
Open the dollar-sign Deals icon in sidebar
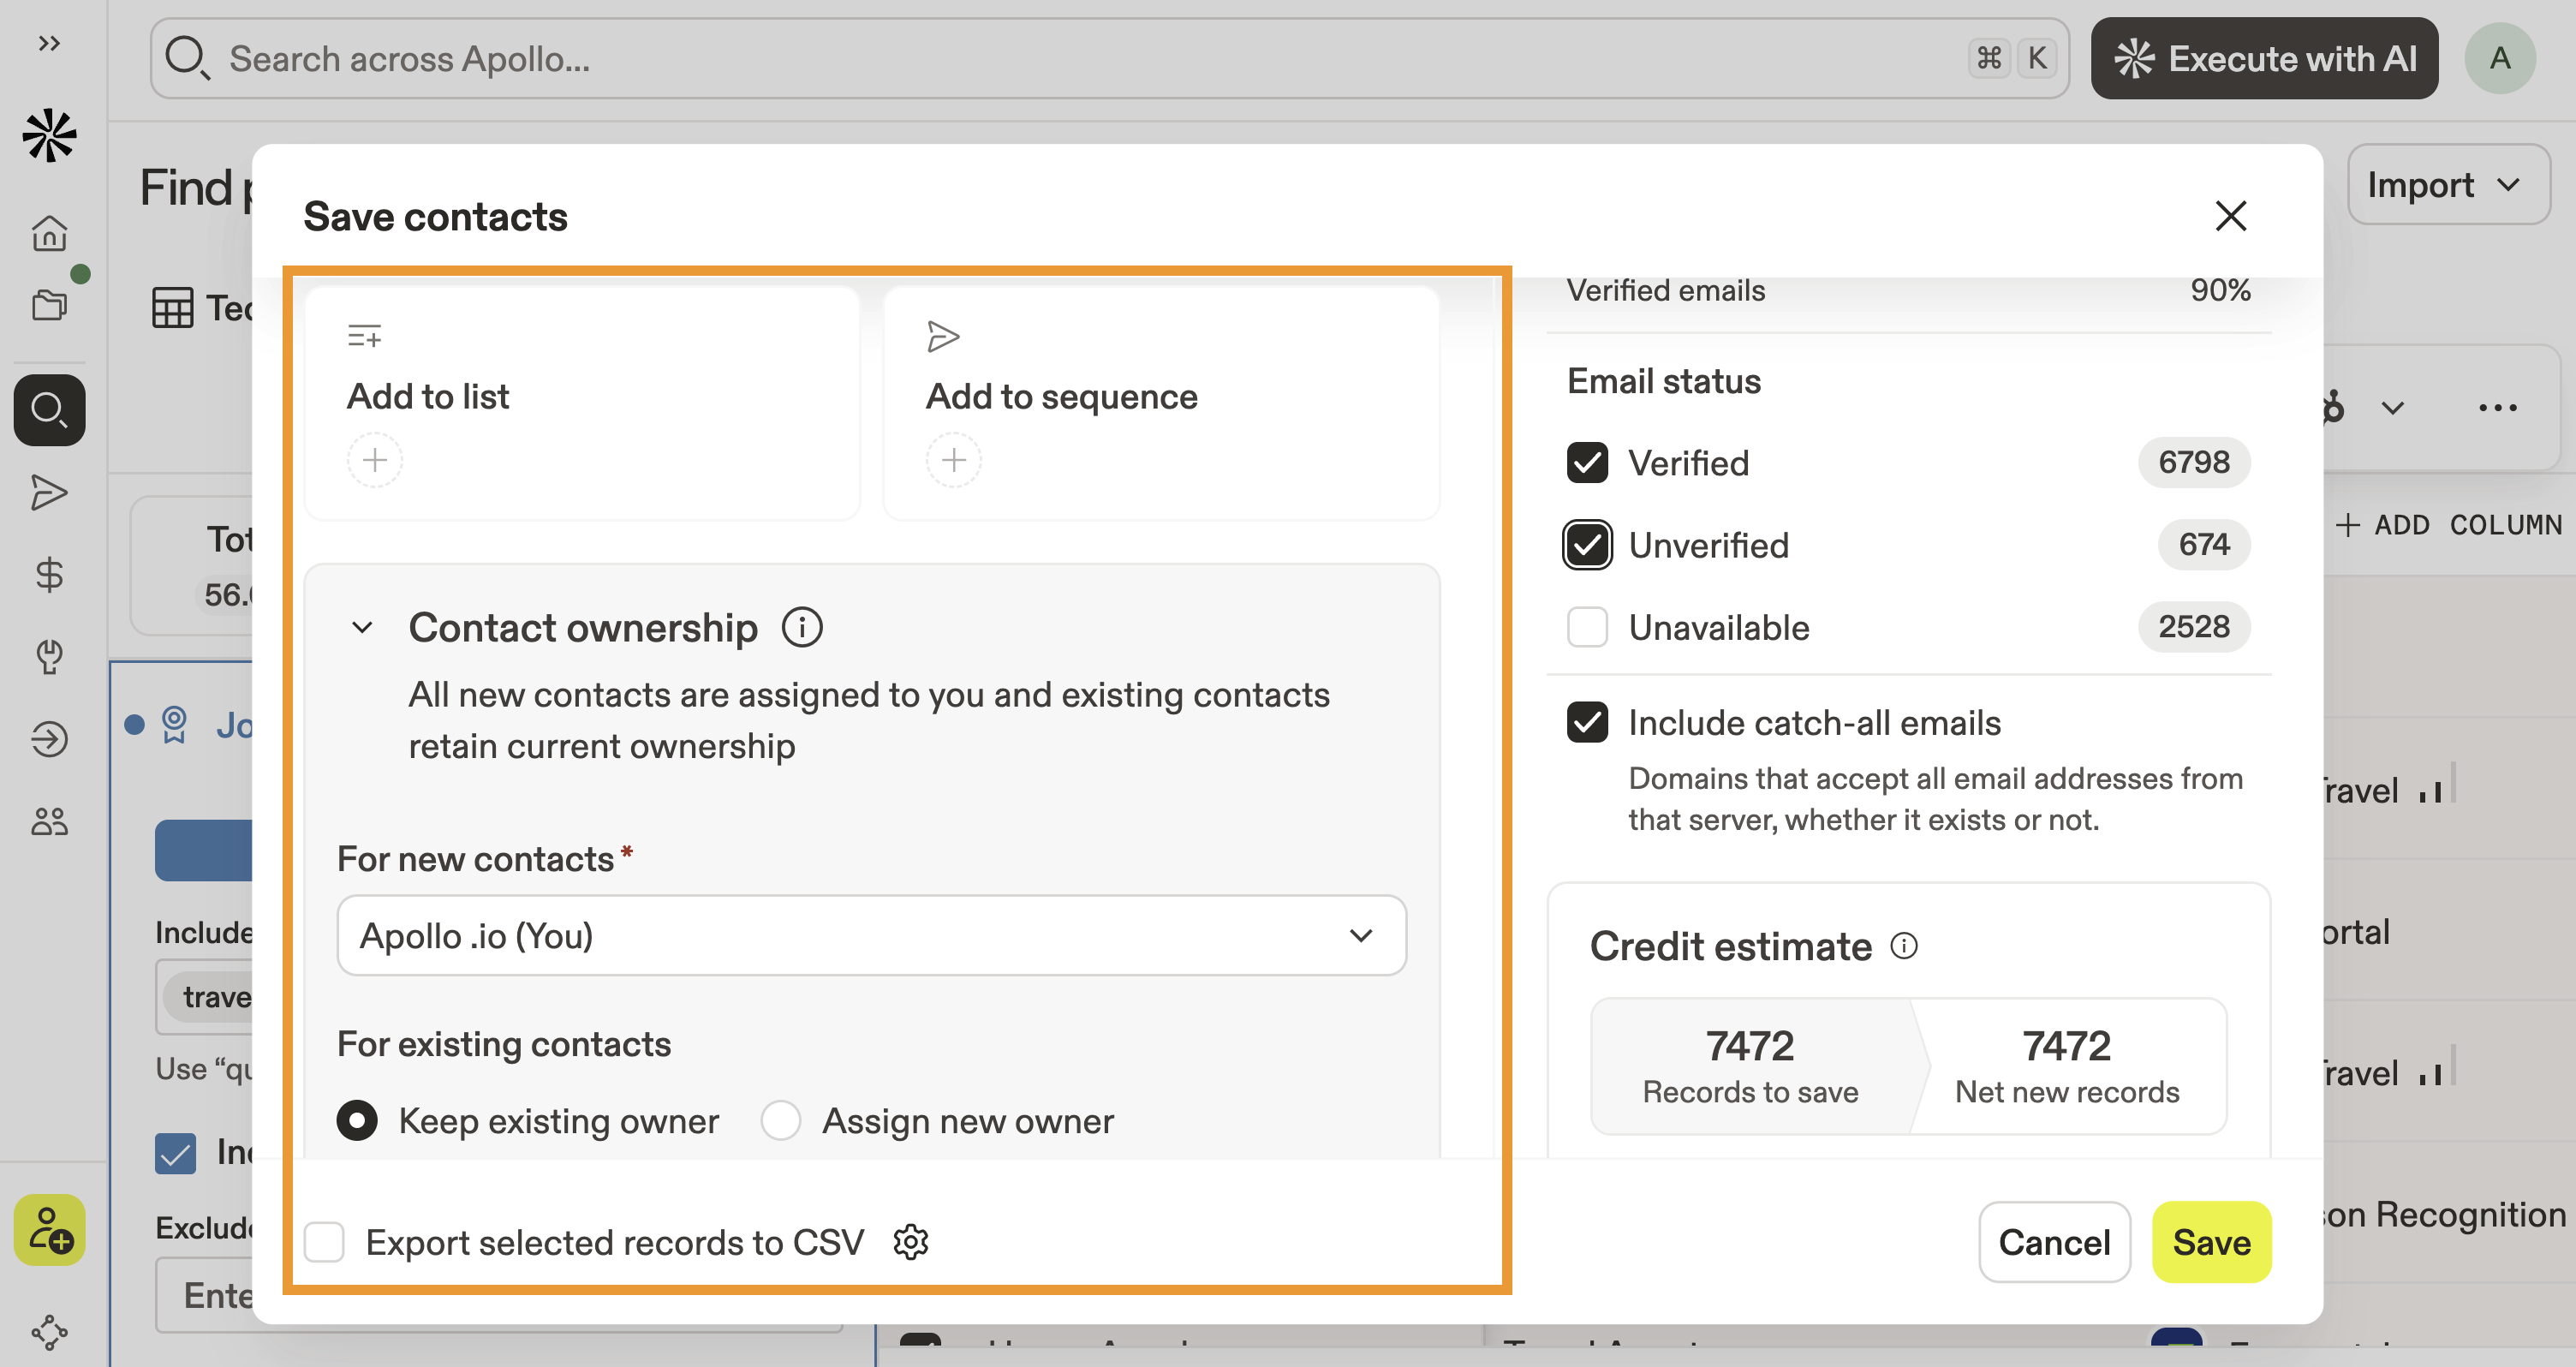point(49,575)
